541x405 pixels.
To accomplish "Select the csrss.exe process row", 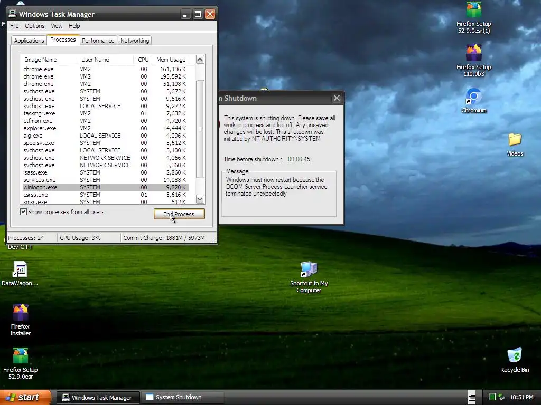I will tap(105, 195).
